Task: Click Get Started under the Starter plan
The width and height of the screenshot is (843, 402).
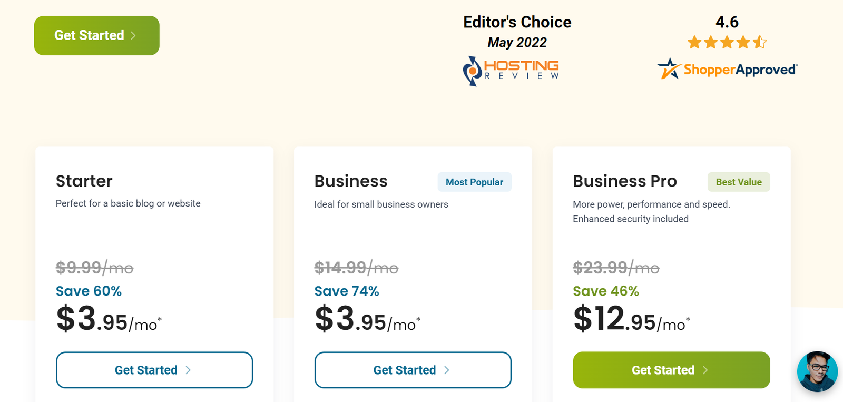Action: [154, 370]
